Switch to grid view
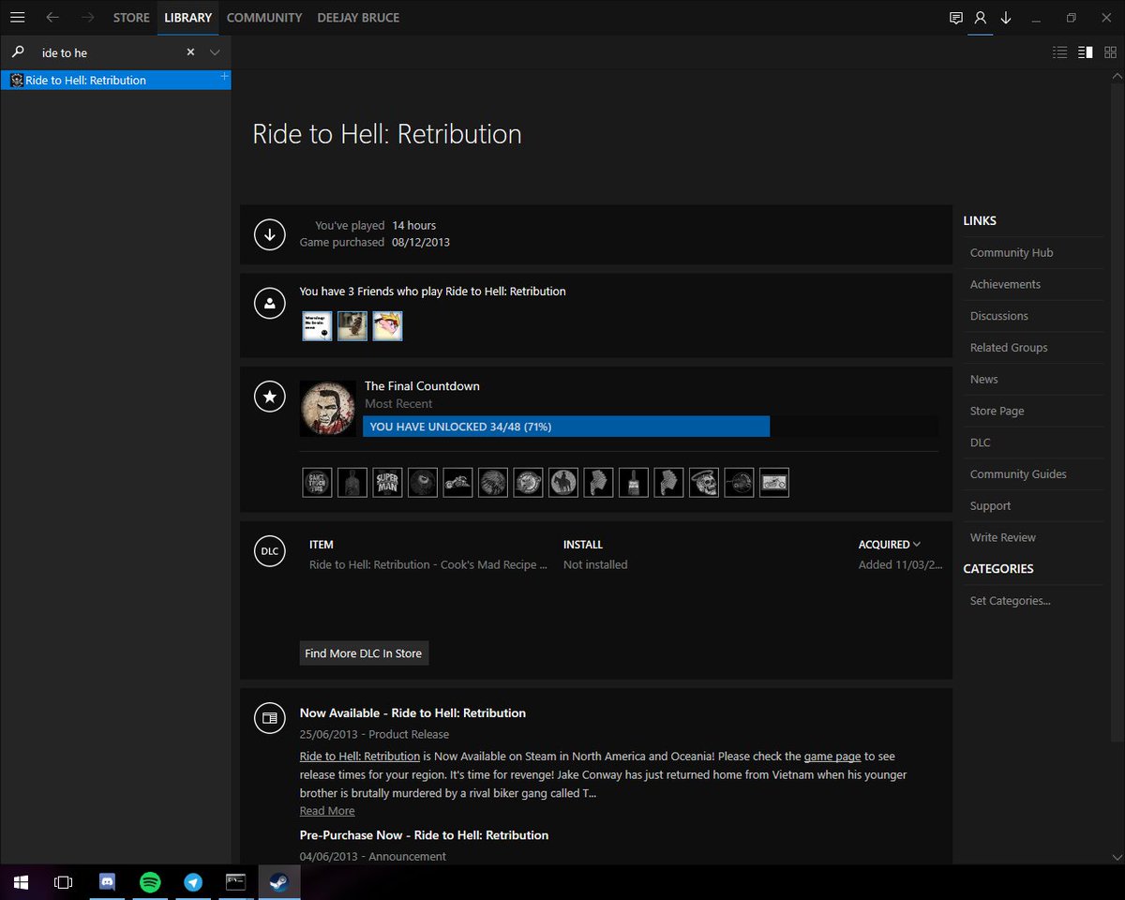Screen dimensions: 1125x900 click(x=1110, y=52)
